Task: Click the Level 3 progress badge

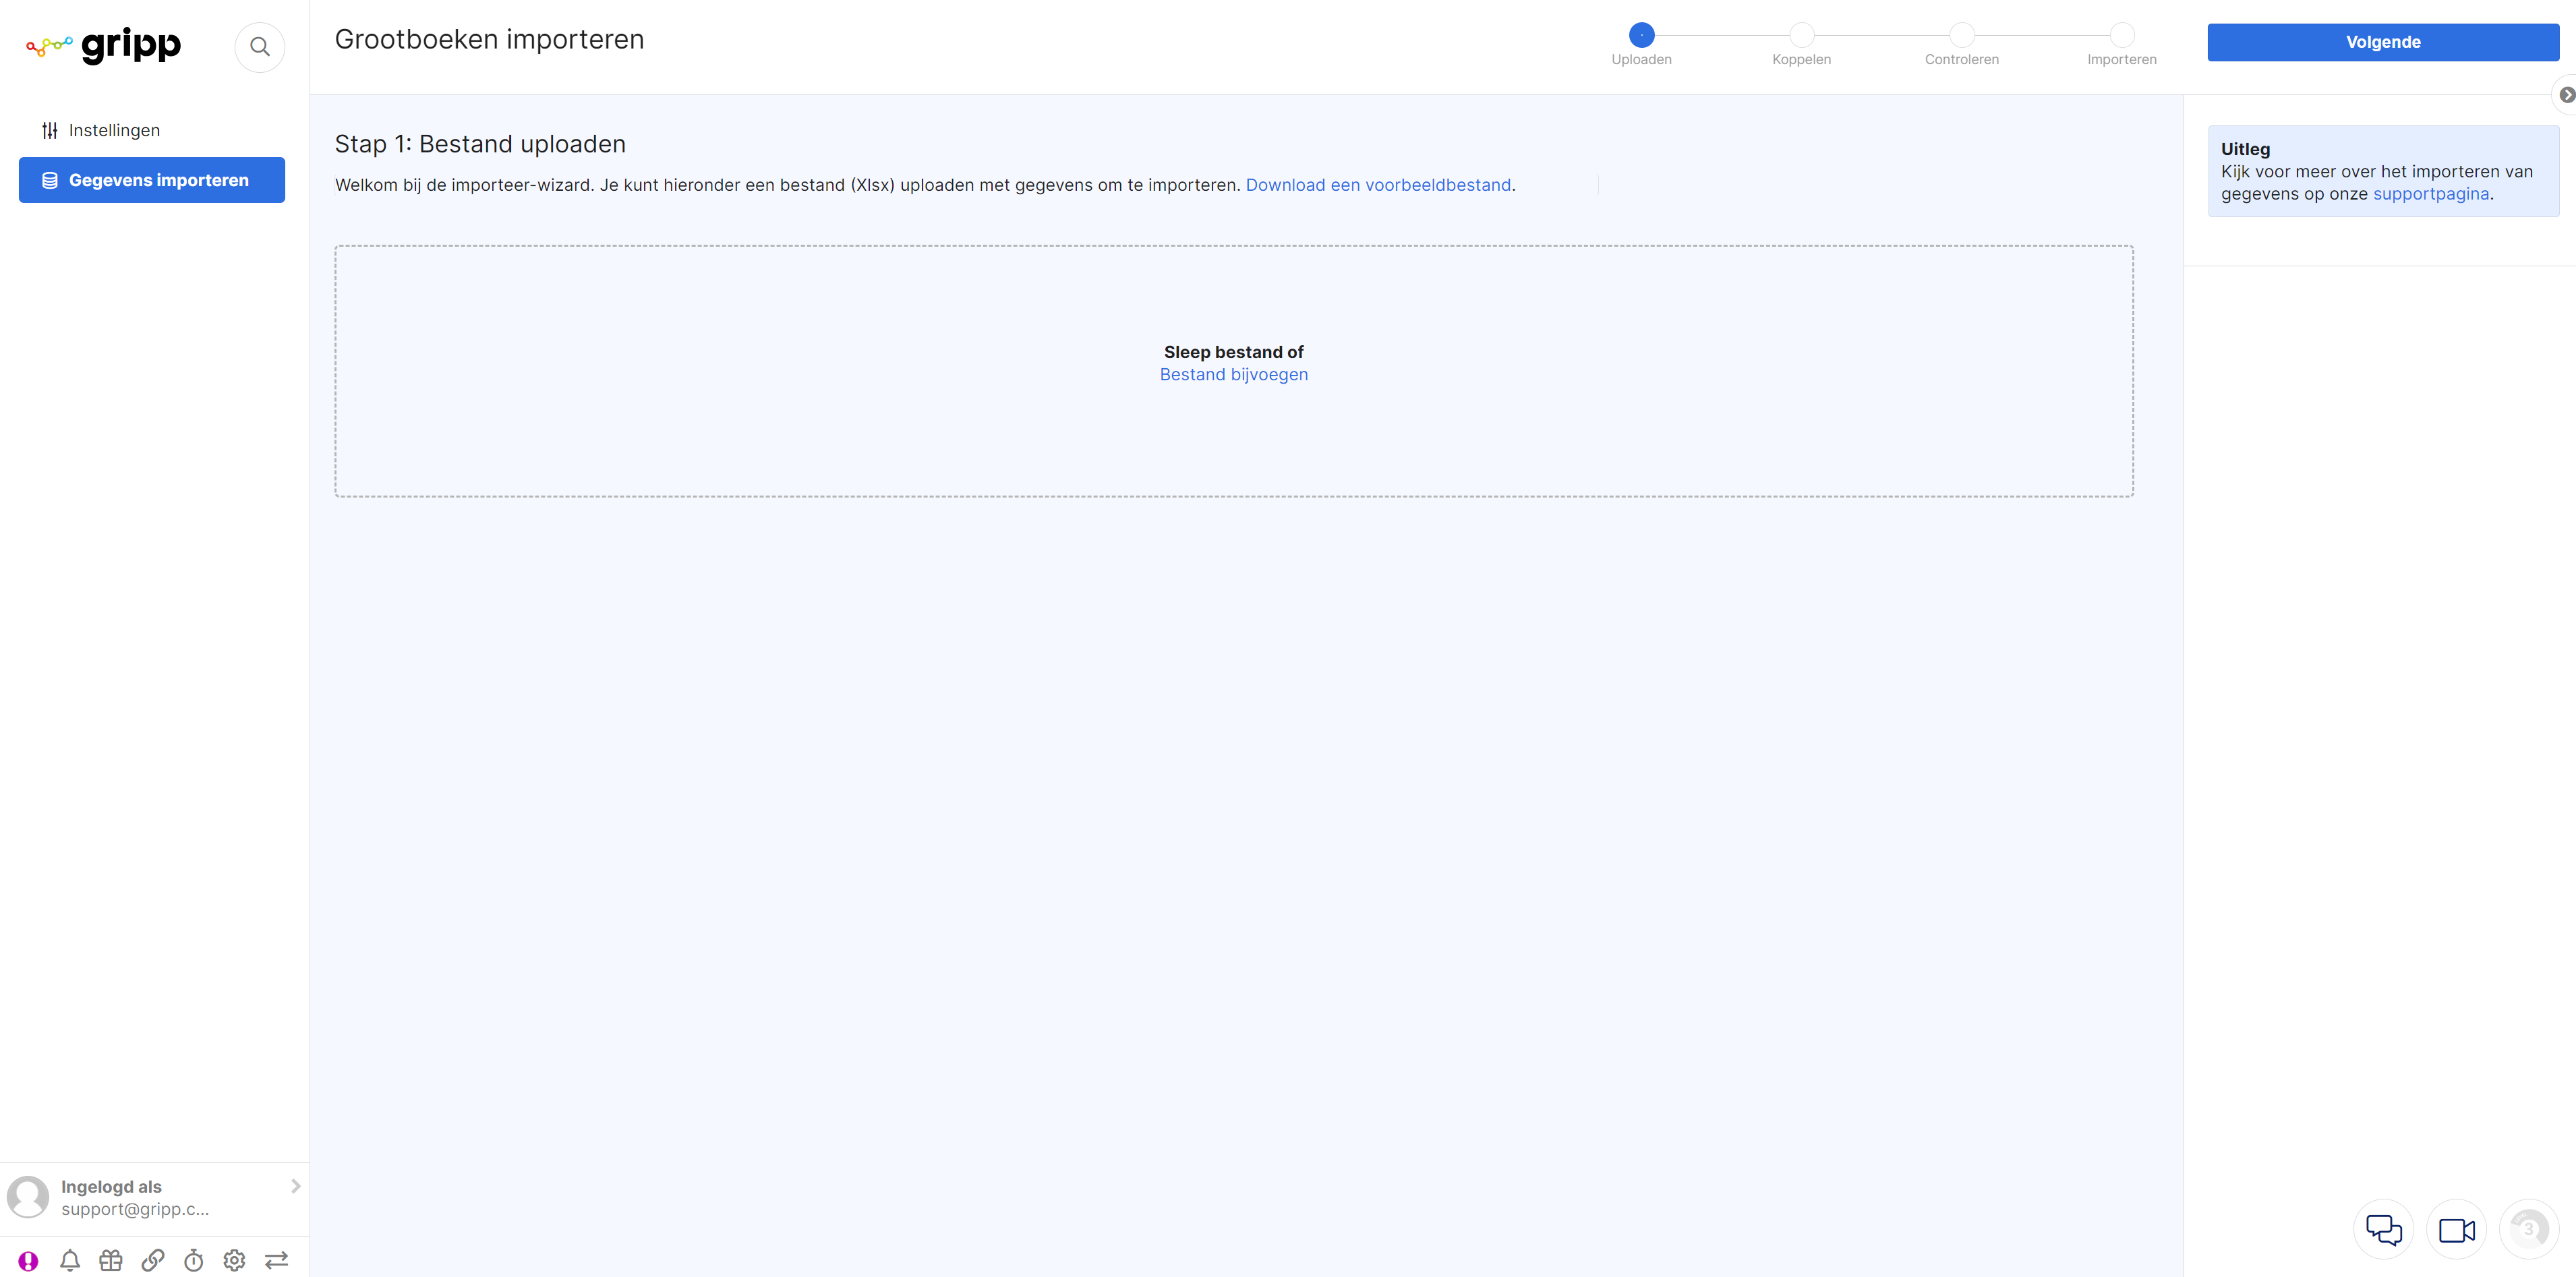Action: point(2529,1229)
